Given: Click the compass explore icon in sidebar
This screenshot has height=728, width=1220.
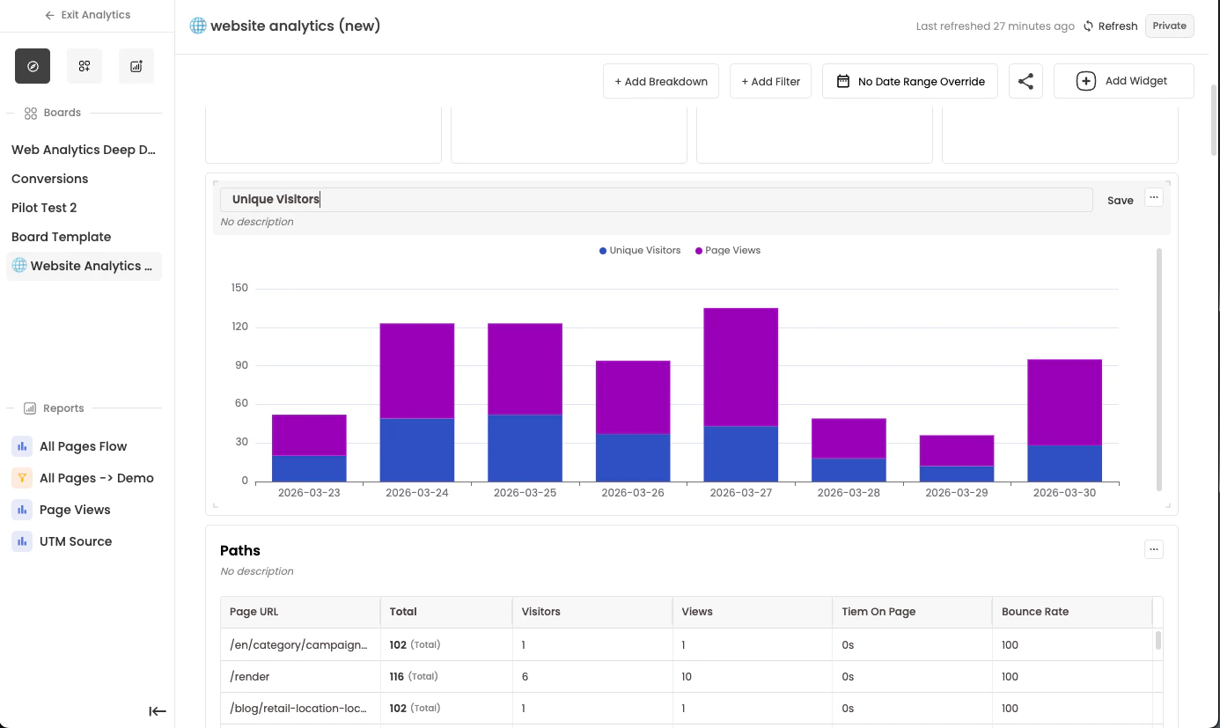Looking at the screenshot, I should [33, 66].
